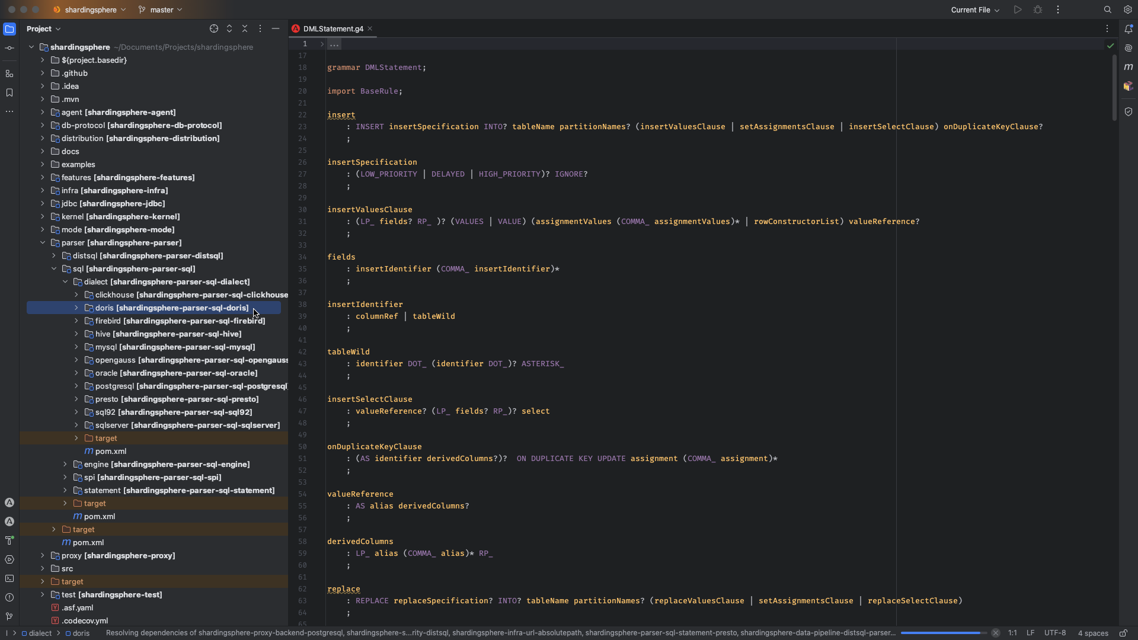Viewport: 1138px width, 640px height.
Task: Open the Commit tool window icon
Action: 9,48
